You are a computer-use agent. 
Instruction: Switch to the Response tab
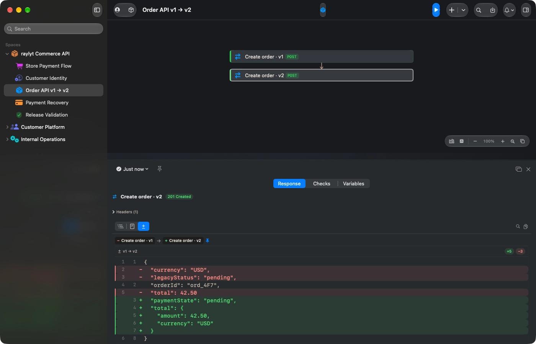coord(289,184)
